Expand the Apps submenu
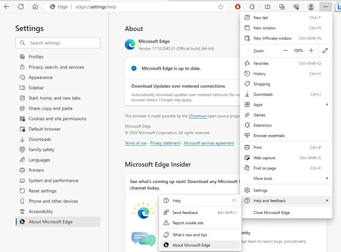This screenshot has height=252, width=341. click(258, 104)
